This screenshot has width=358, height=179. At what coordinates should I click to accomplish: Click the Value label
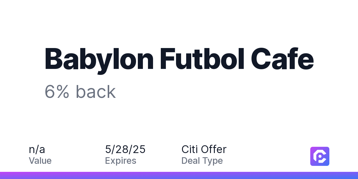40,161
